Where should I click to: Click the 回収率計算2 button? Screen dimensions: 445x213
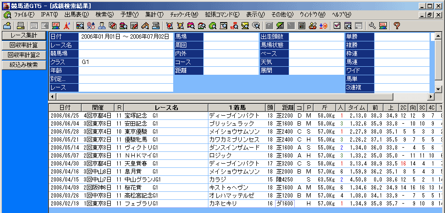point(23,55)
